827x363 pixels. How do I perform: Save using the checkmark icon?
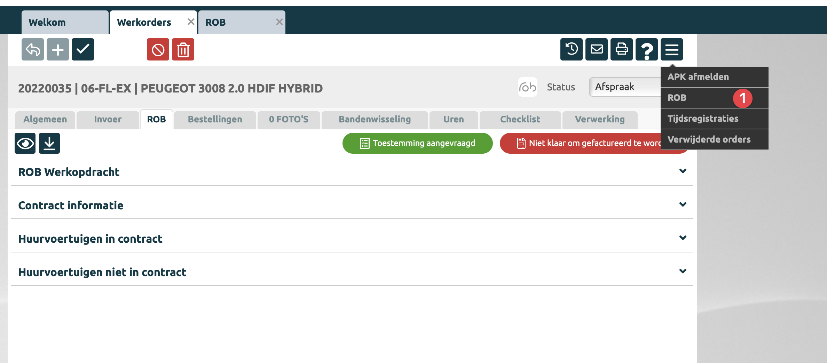pyautogui.click(x=83, y=49)
